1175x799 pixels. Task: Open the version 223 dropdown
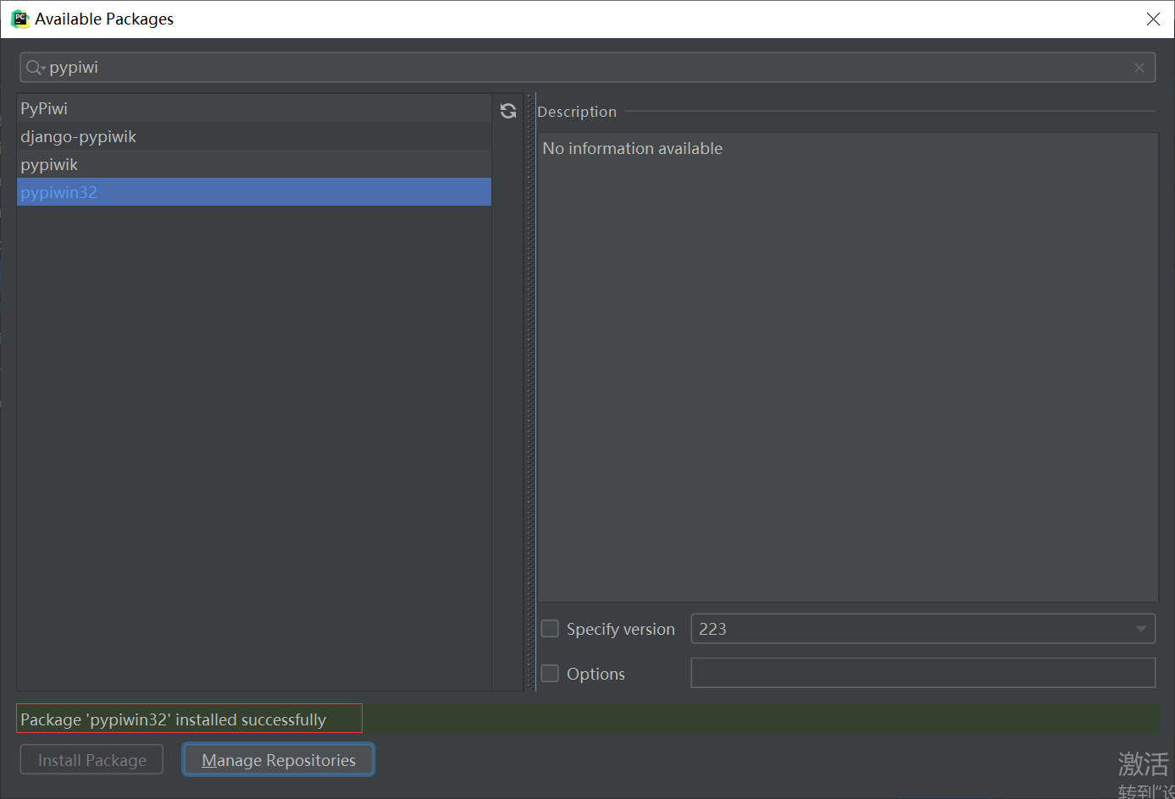(x=923, y=629)
